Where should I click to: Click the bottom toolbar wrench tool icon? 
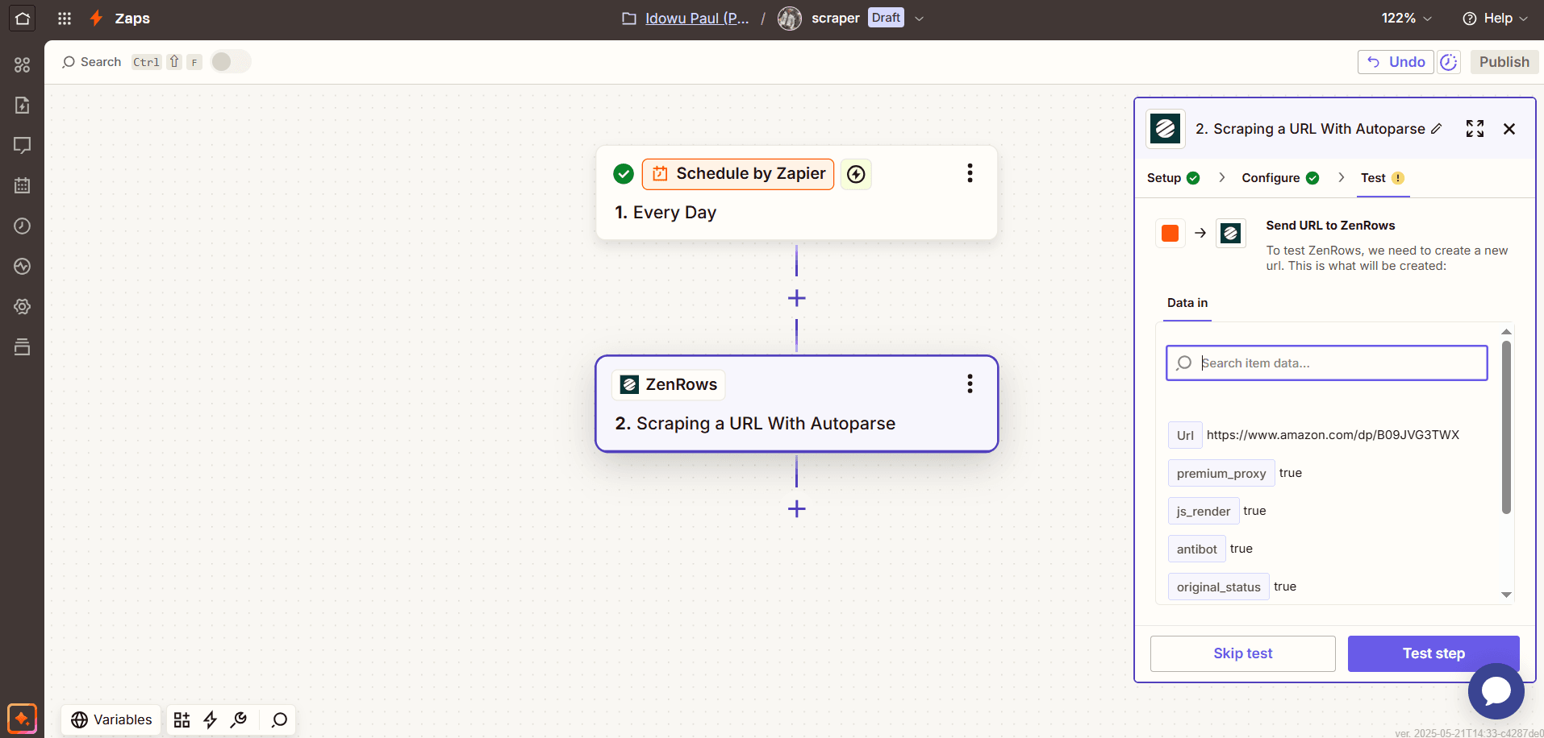(239, 719)
